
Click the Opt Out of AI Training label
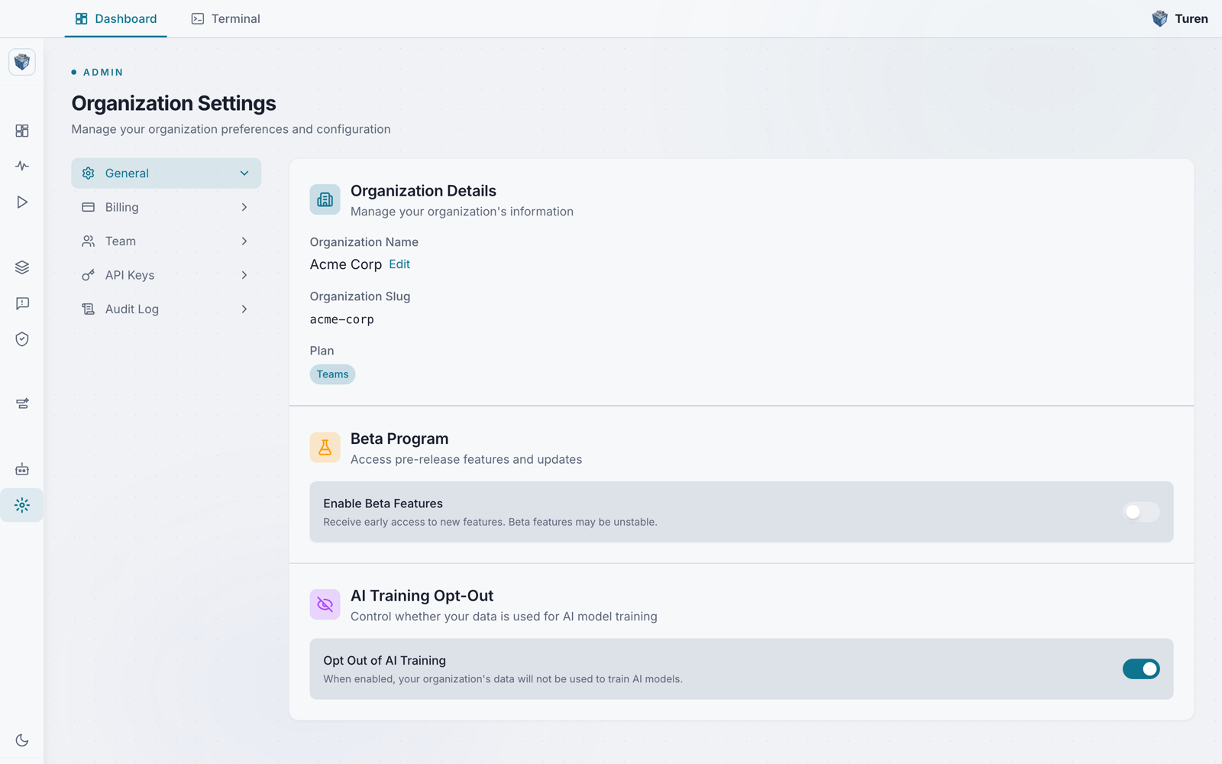384,660
